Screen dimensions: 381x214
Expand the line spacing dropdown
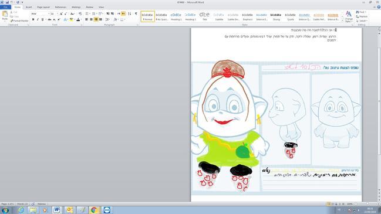(107, 19)
